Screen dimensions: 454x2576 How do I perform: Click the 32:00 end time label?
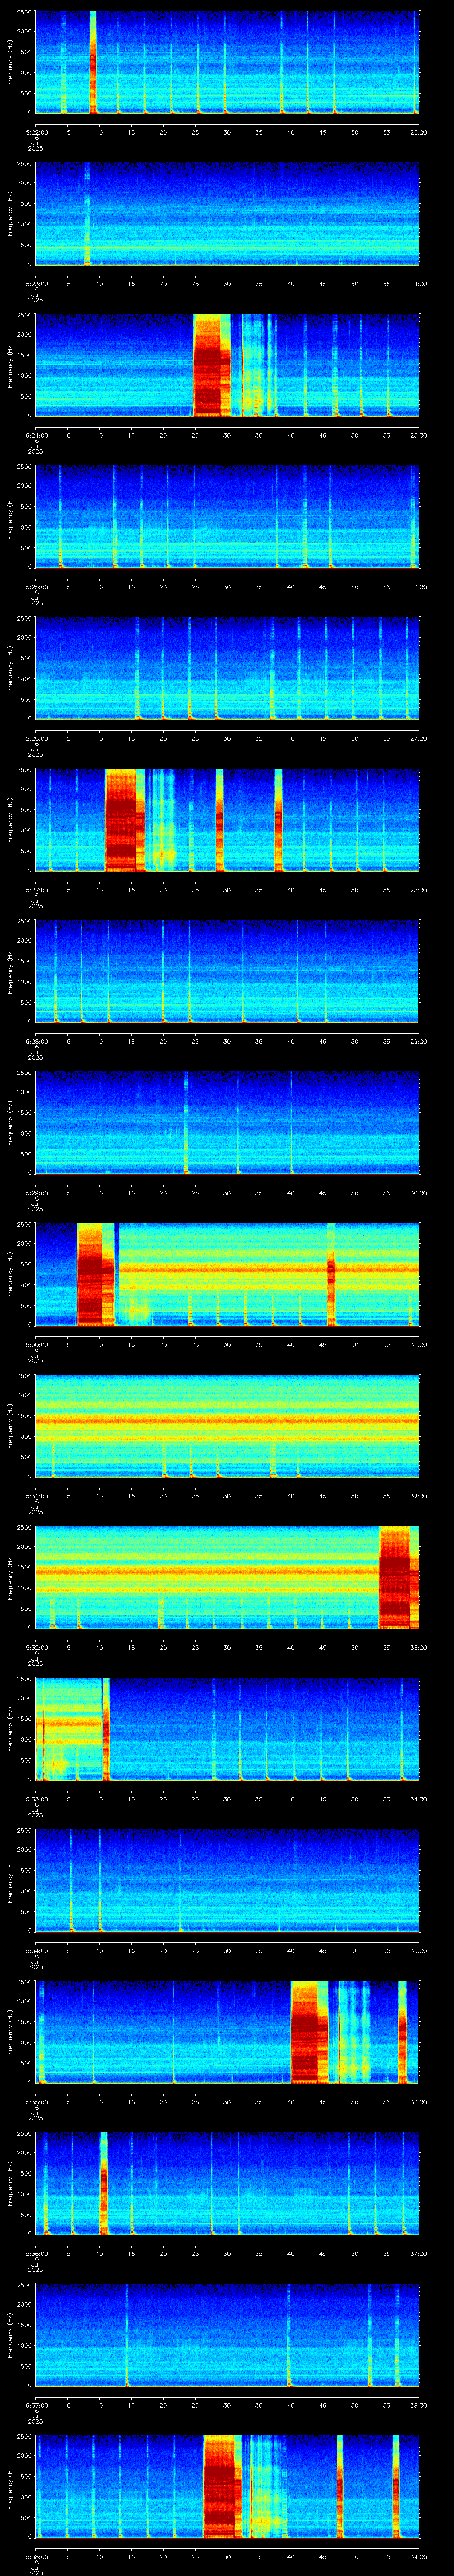tap(418, 1496)
